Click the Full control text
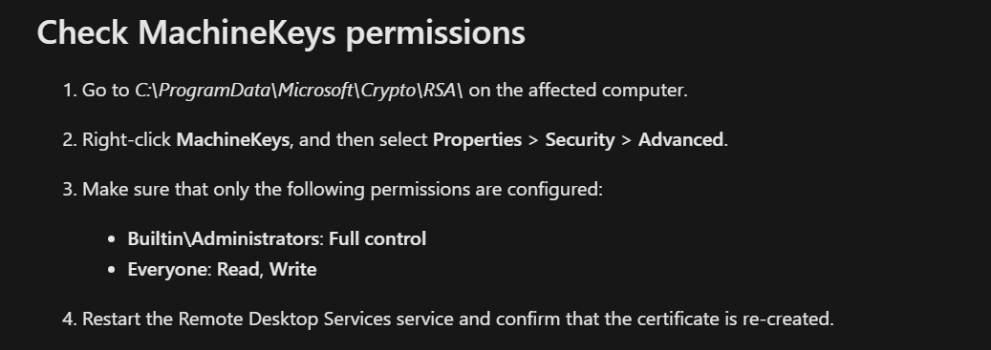This screenshot has width=991, height=350. pos(377,238)
